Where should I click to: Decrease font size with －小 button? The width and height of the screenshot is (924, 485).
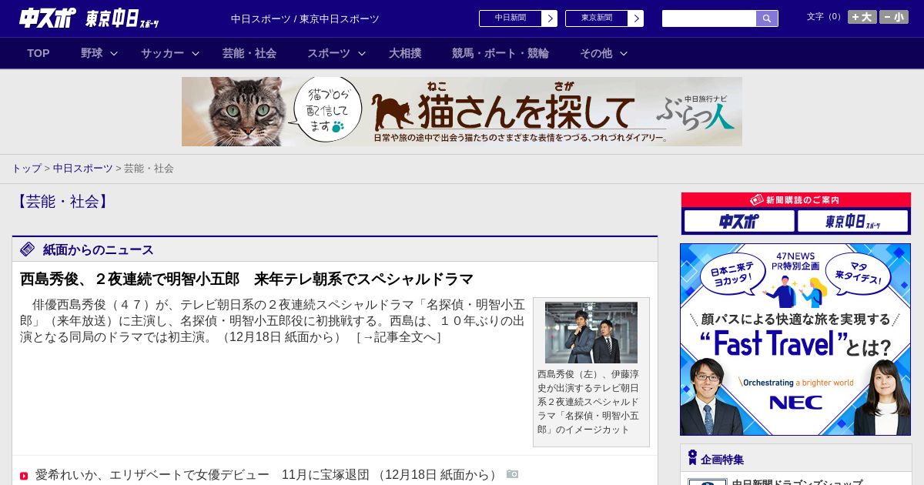coord(894,17)
